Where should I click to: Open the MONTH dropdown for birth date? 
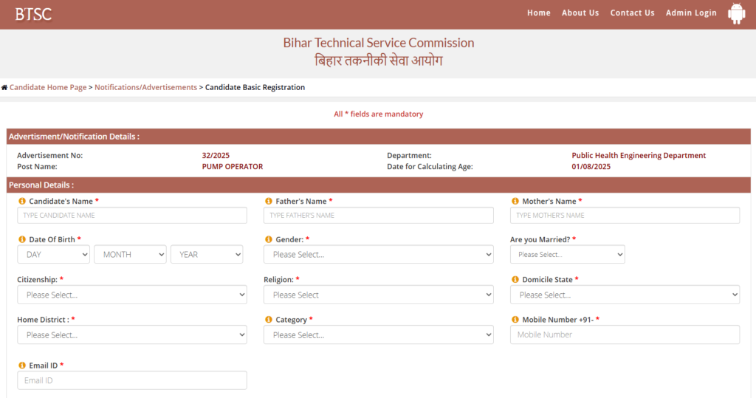click(130, 254)
